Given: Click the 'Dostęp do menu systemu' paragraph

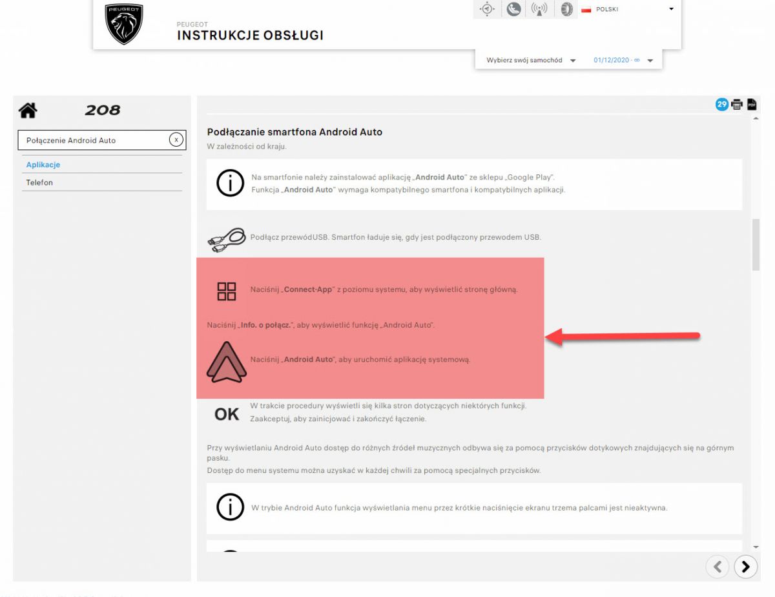Looking at the screenshot, I should coord(374,470).
